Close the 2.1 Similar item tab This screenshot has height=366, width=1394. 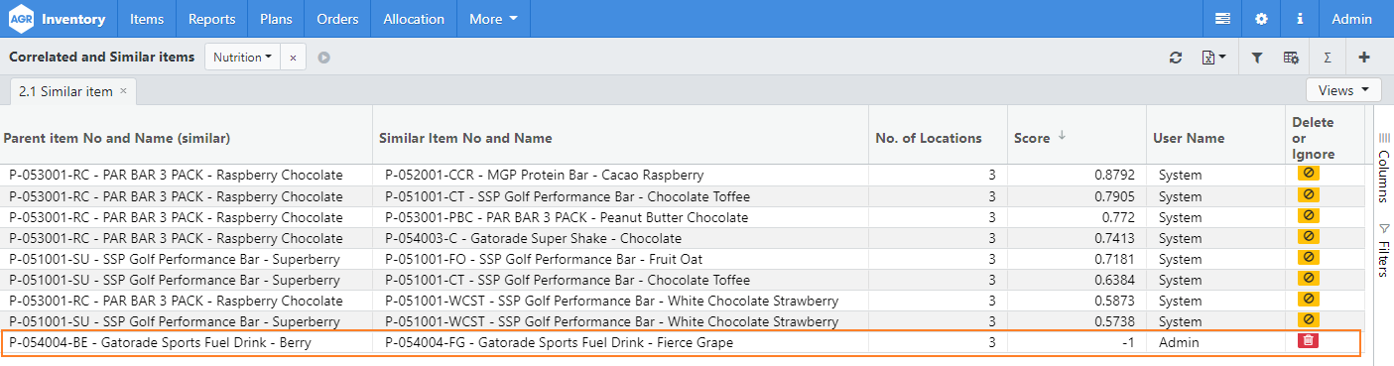(123, 90)
